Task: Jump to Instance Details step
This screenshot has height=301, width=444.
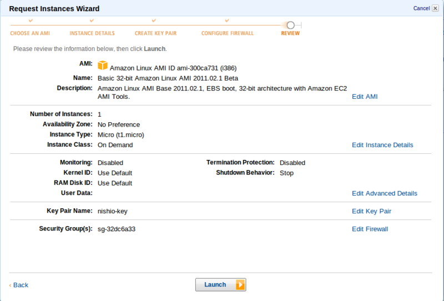Action: pos(92,33)
